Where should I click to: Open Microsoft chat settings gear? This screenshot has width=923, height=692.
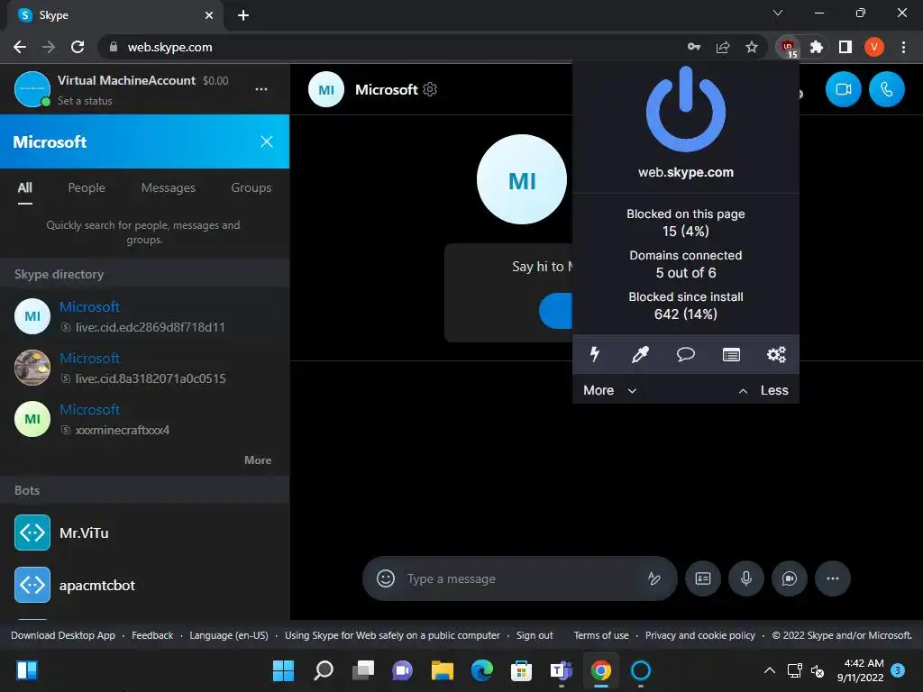430,89
